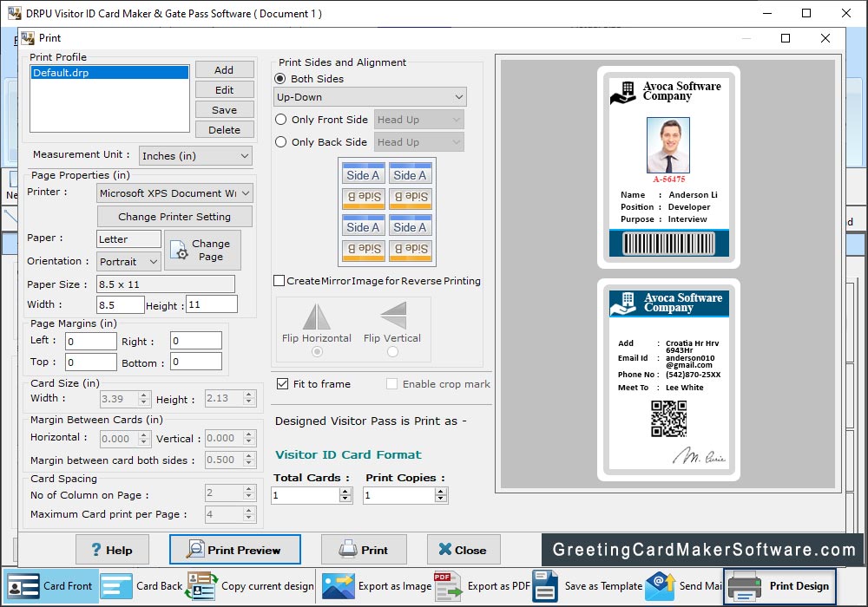This screenshot has width=868, height=607.
Task: Click the Paper field showing Letter
Action: click(128, 238)
